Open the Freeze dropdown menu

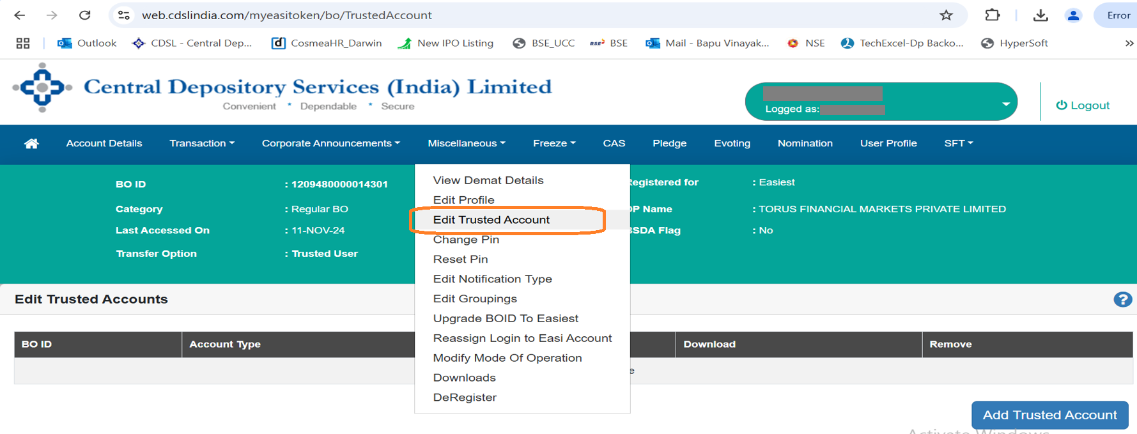(x=553, y=144)
